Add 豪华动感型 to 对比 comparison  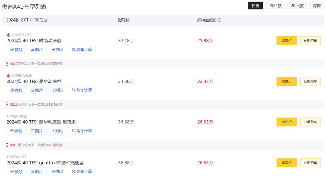pos(57,90)
